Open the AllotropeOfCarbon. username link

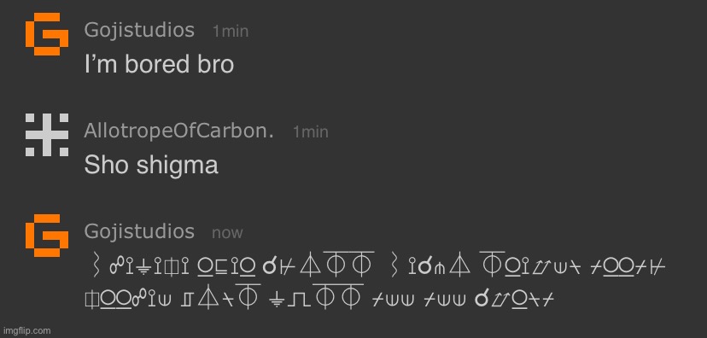[x=179, y=131]
